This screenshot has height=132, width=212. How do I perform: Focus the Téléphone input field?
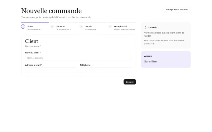(x=106, y=70)
